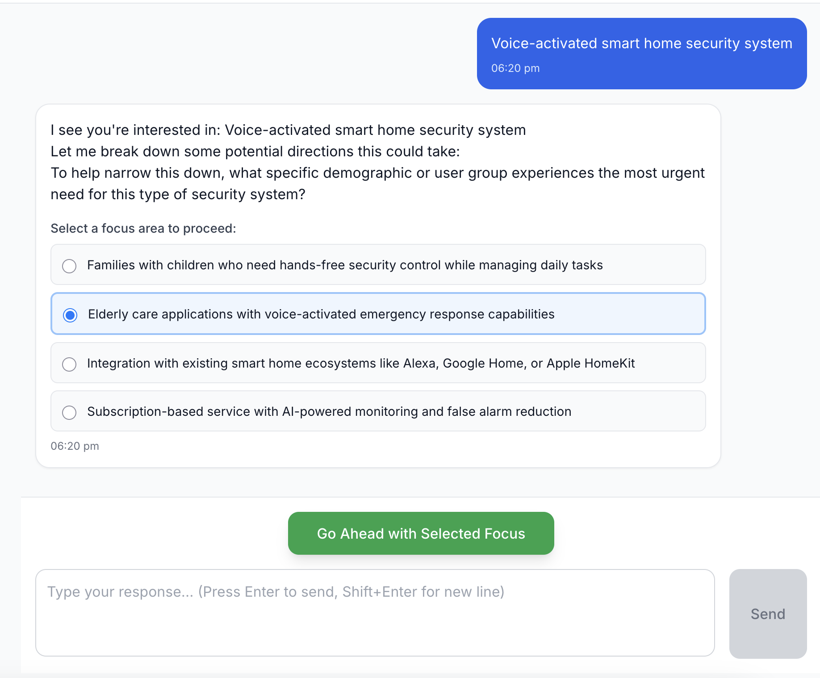The height and width of the screenshot is (678, 820).
Task: Click the 'Elderly care applications' option label
Action: pyautogui.click(x=321, y=314)
